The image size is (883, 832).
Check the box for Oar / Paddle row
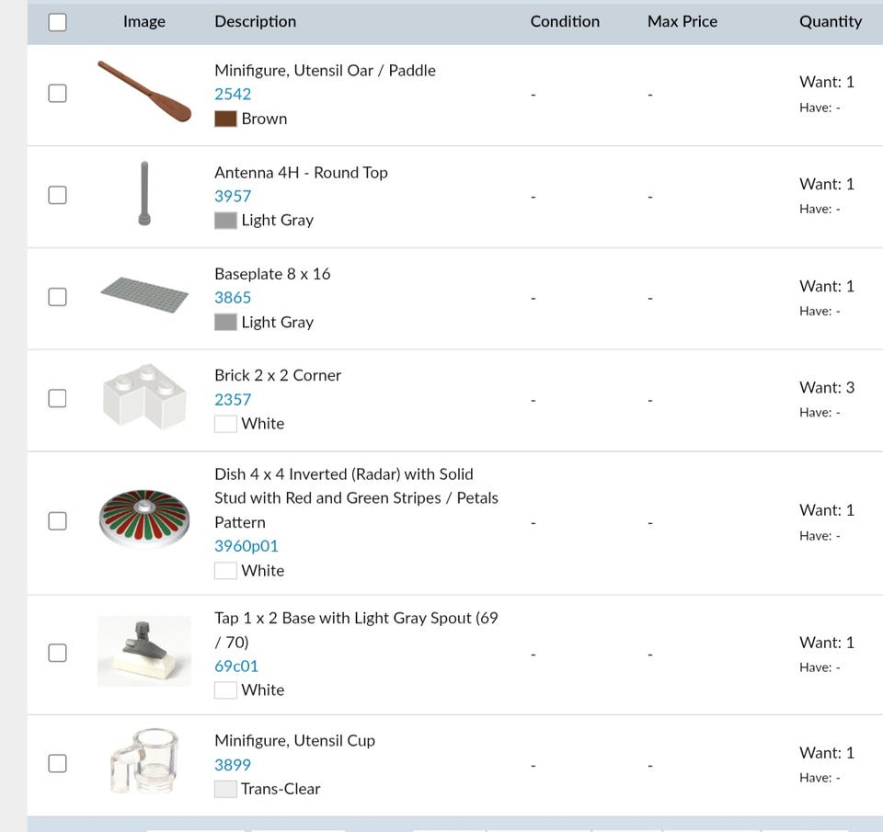click(57, 93)
